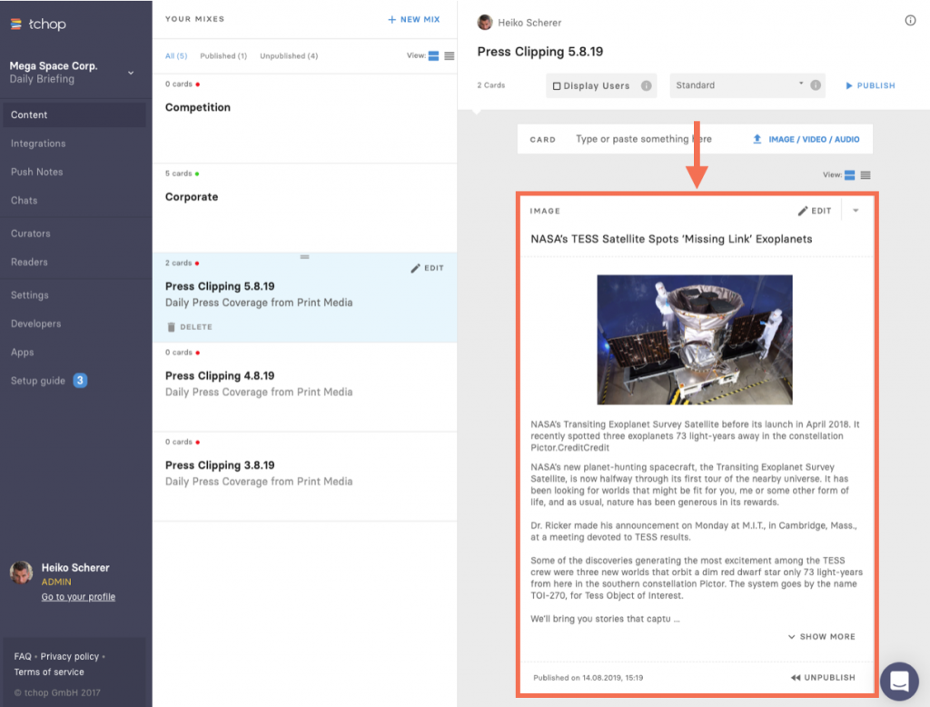Select the Corporate mix

pos(305,208)
